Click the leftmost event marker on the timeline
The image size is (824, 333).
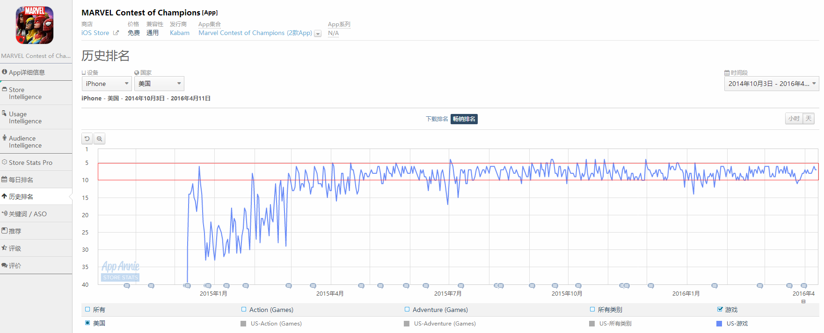127,286
